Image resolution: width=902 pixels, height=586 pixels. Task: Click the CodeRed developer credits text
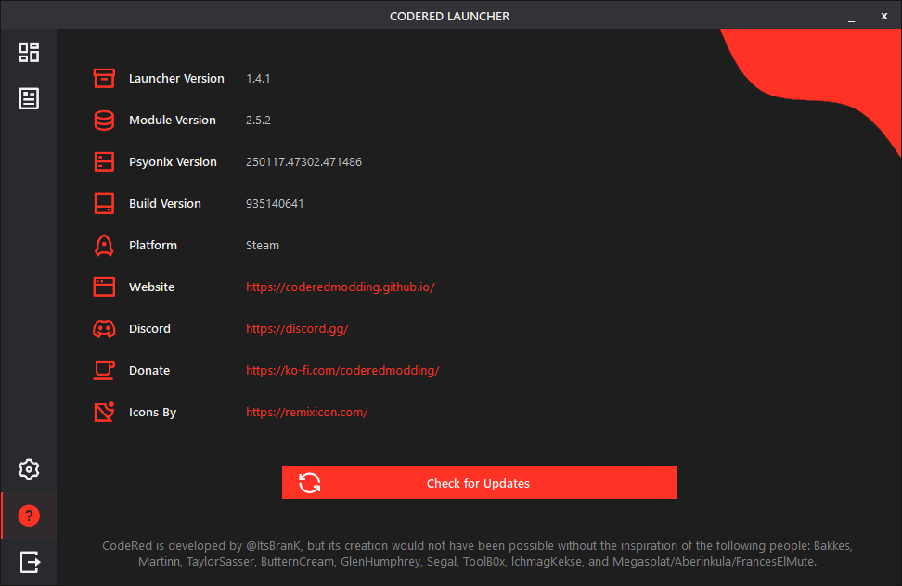click(x=477, y=554)
